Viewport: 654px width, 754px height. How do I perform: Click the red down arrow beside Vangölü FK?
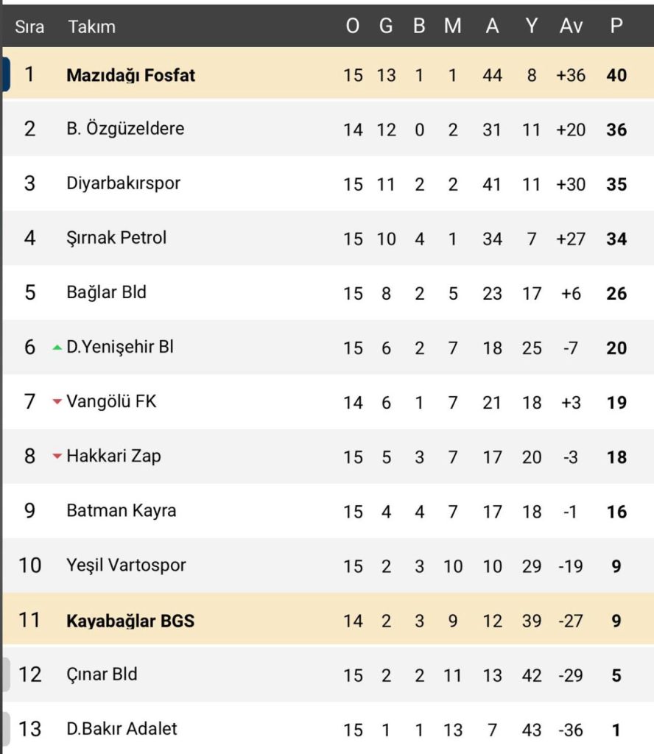click(x=57, y=401)
